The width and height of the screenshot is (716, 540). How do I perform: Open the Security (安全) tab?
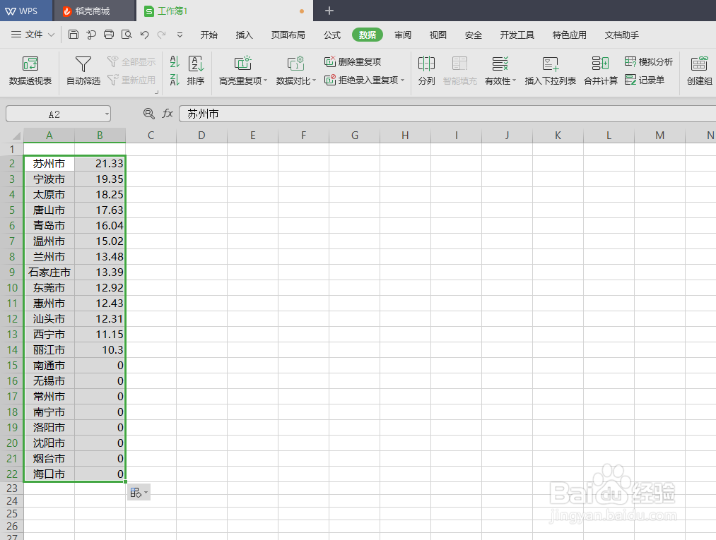coord(474,35)
